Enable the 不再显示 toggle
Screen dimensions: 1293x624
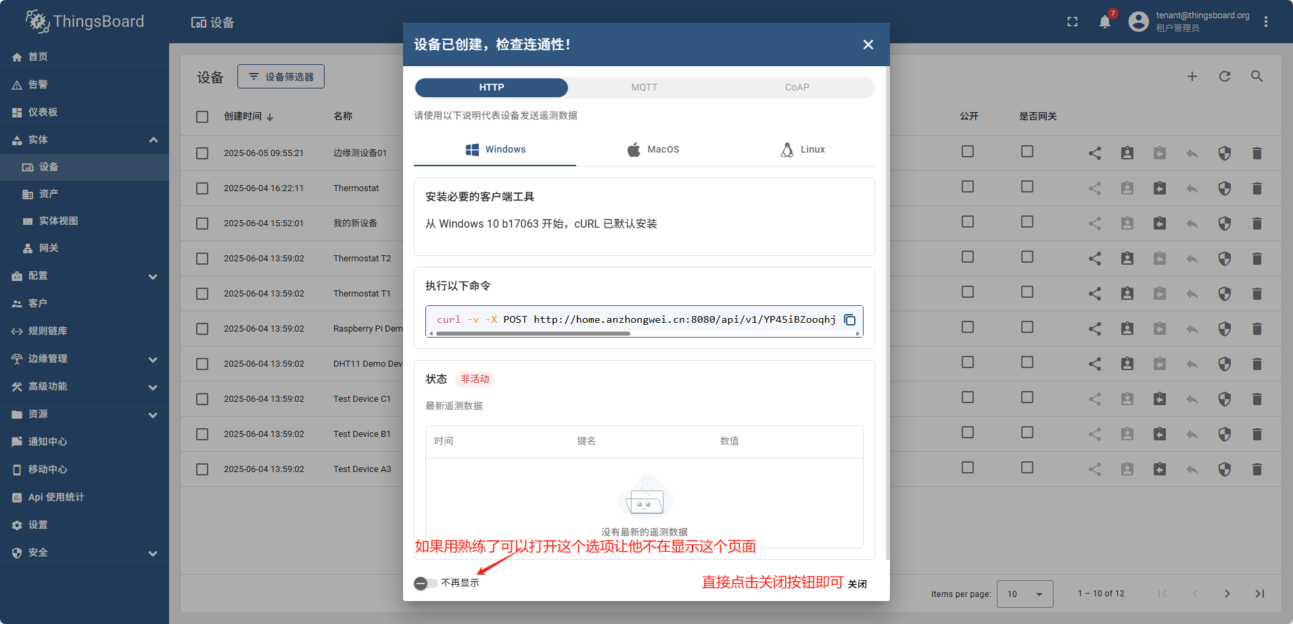(x=425, y=583)
